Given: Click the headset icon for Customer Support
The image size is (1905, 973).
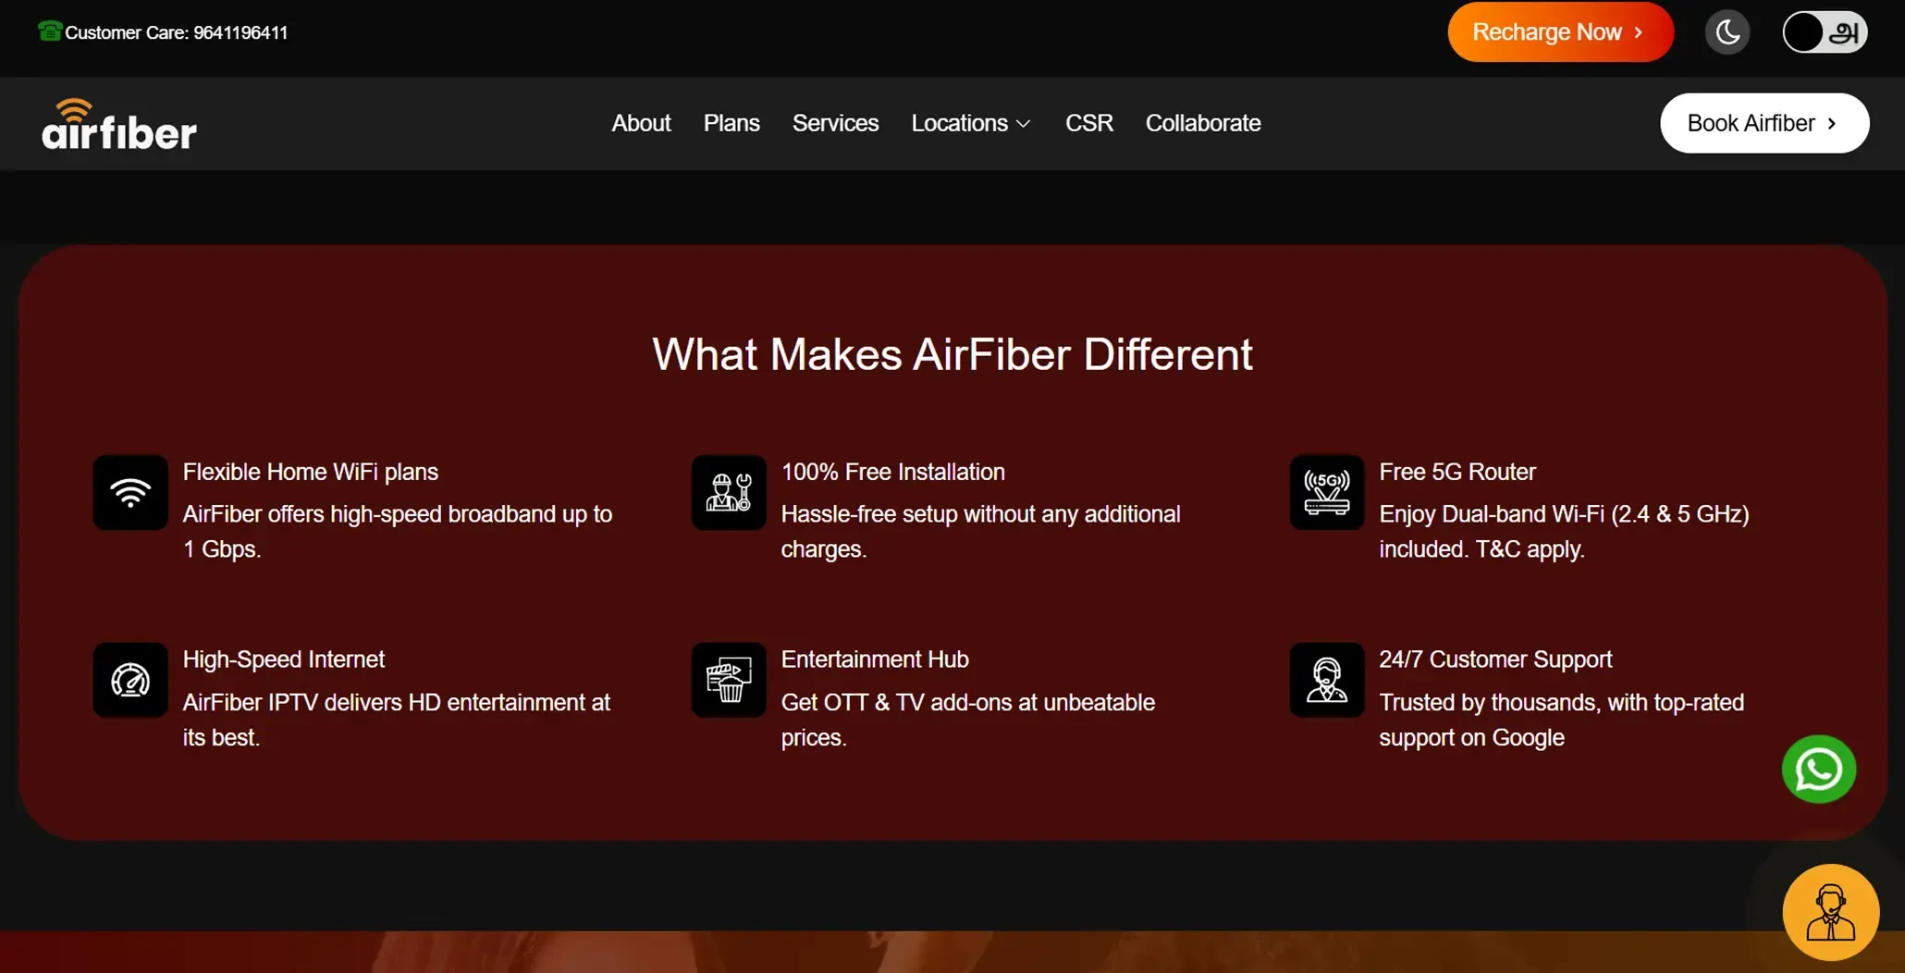Looking at the screenshot, I should [x=1327, y=680].
